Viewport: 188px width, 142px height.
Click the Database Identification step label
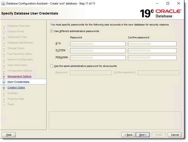pos(20,43)
